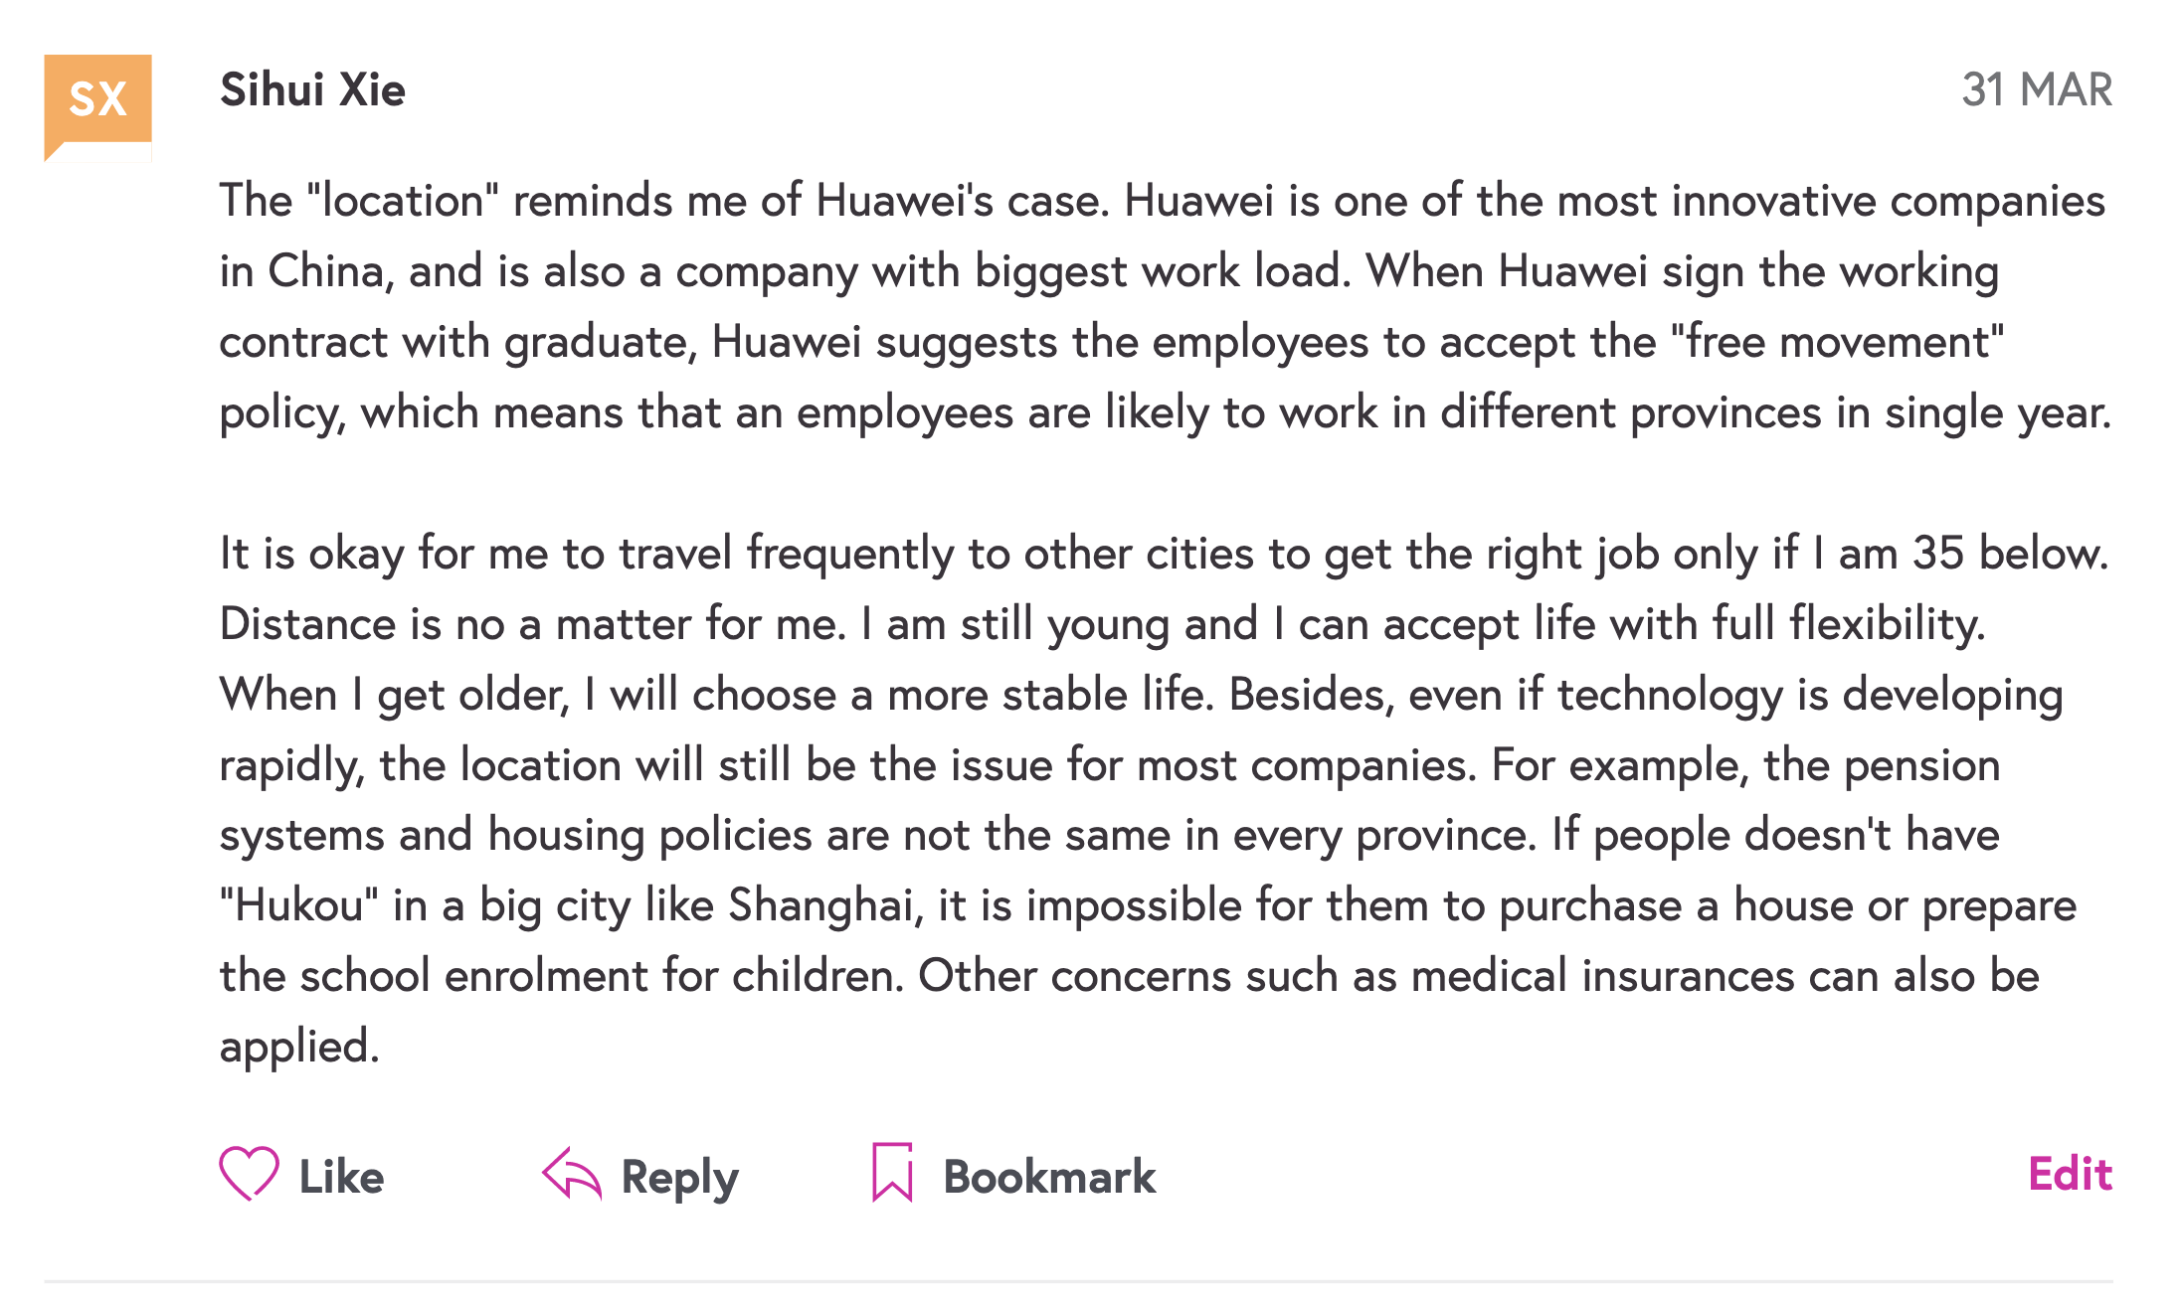
Task: Click the word "Besides" in second paragraph
Action: coord(1307,695)
